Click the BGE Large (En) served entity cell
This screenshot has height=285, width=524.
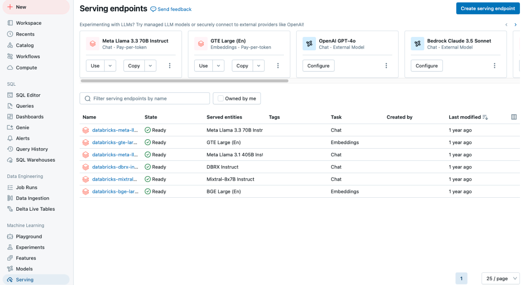pyautogui.click(x=224, y=192)
